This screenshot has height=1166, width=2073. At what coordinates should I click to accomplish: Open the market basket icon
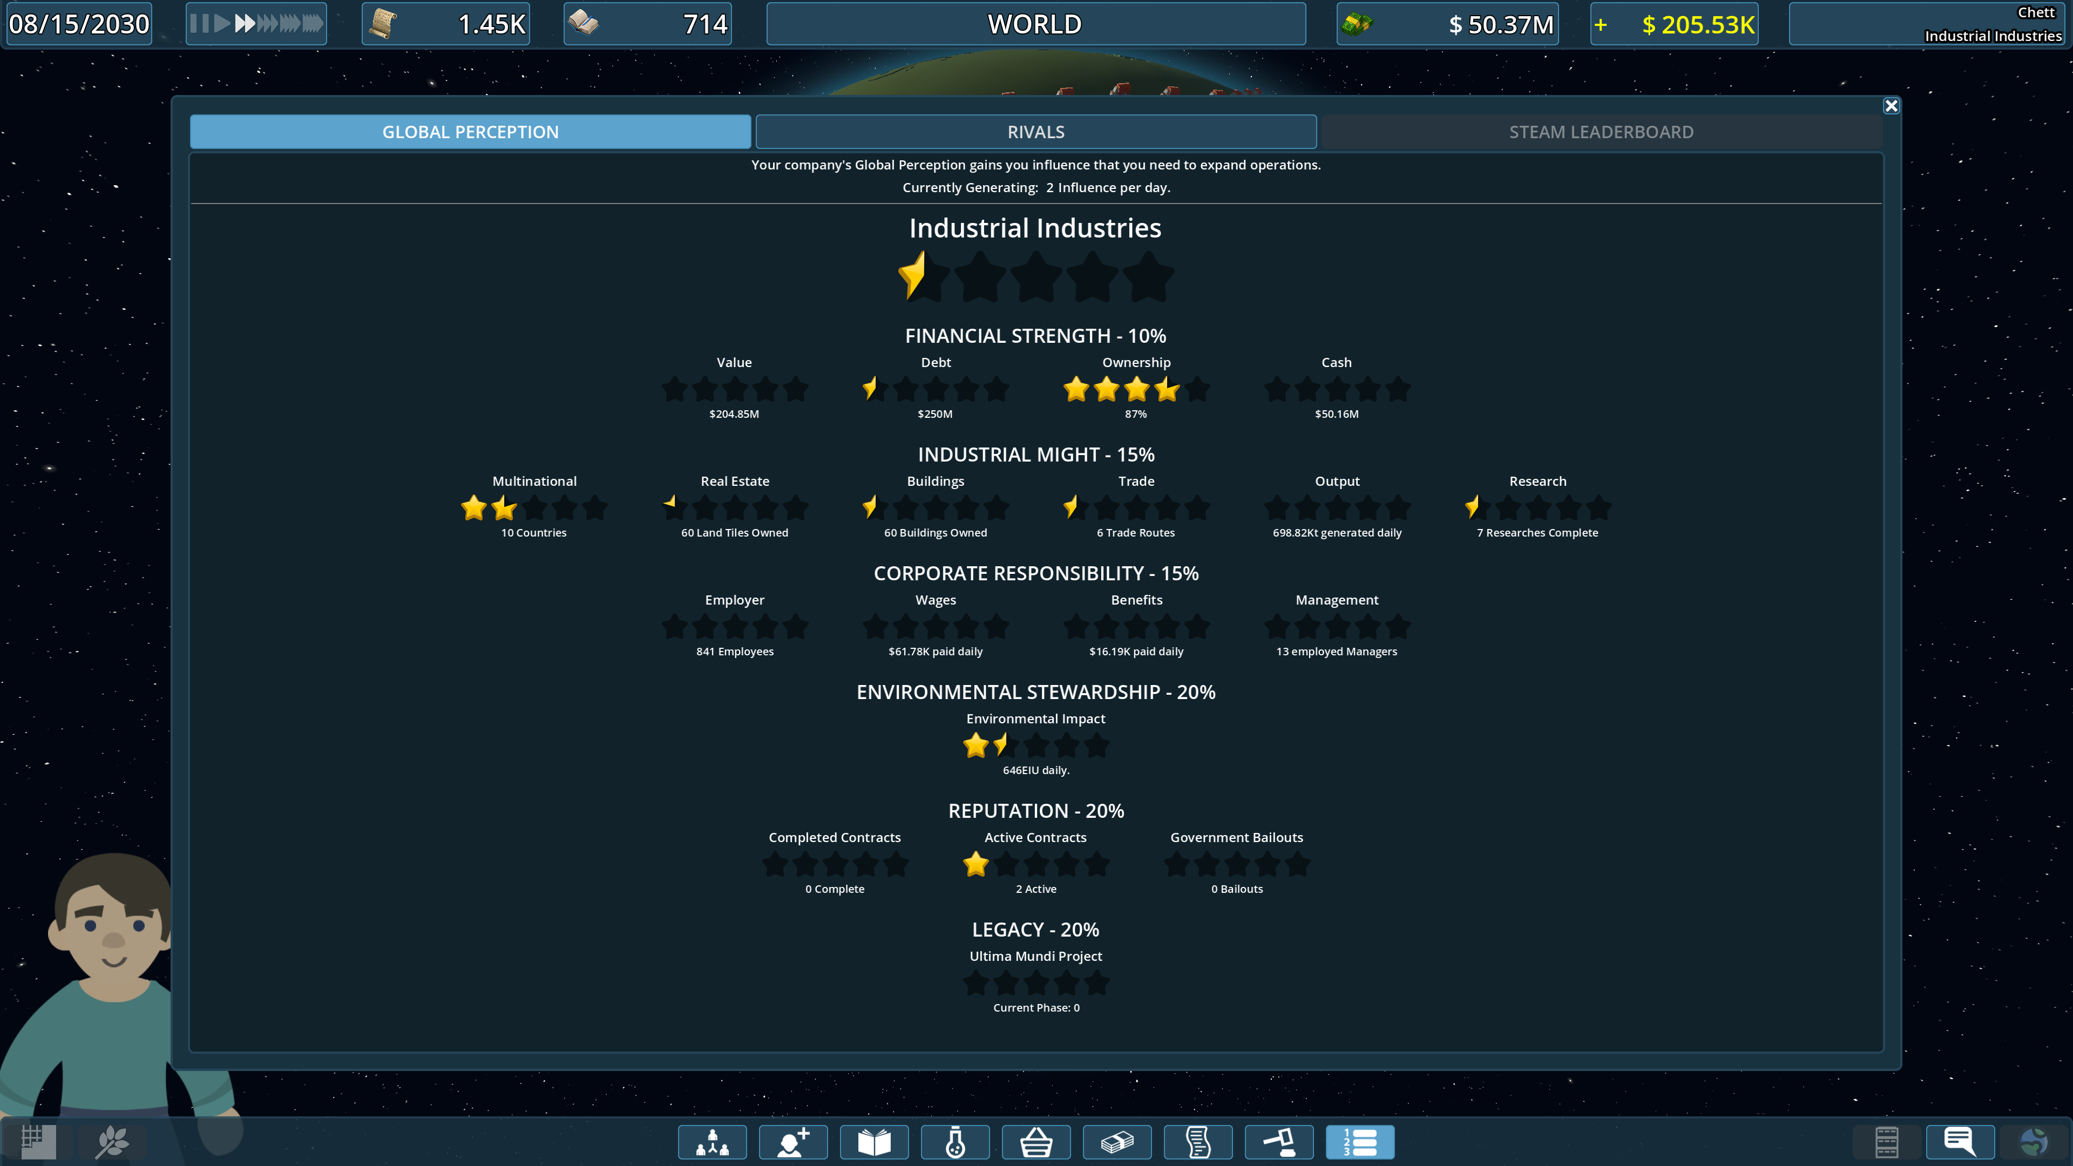tap(1036, 1142)
